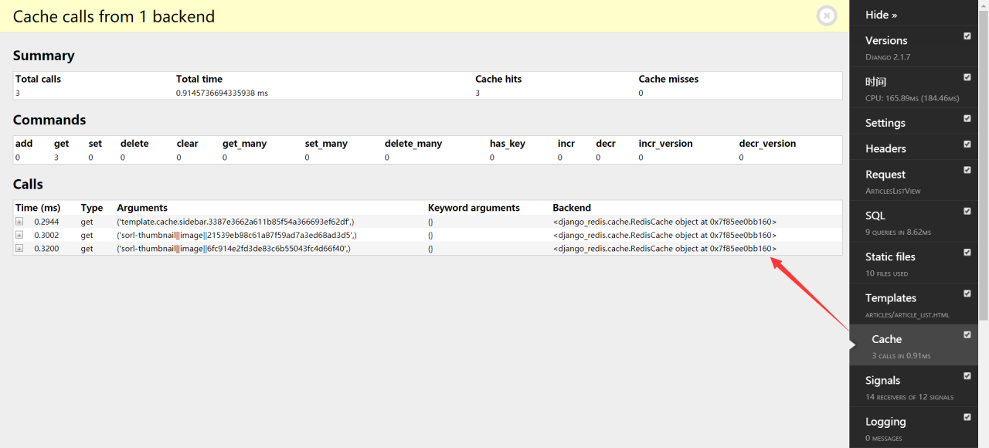Expand the 0.3002 ms cache call
Image resolution: width=989 pixels, height=448 pixels.
click(x=19, y=235)
